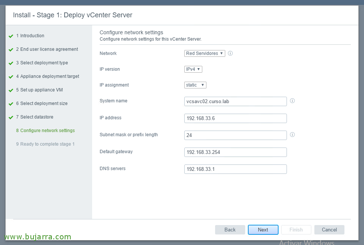Click the checkmark beside Select datastore step
Viewport: 364px width, 245px height.
11,117
